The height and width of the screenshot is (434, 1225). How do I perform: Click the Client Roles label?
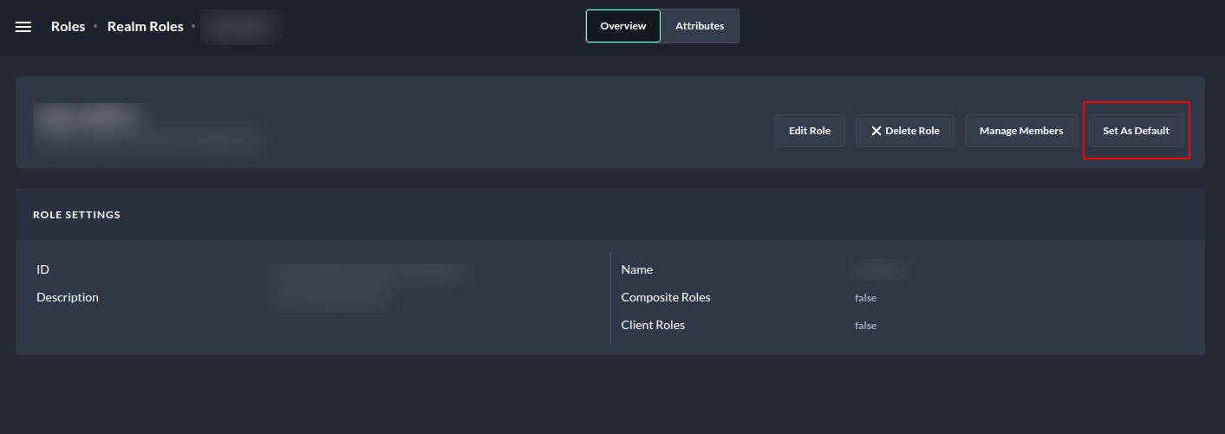(653, 325)
